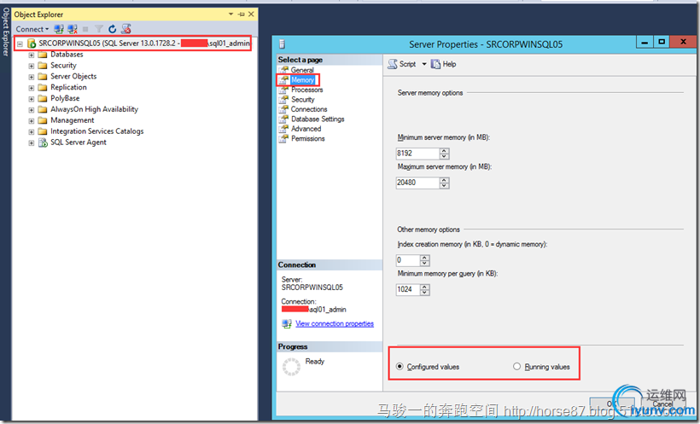Open the General page label
This screenshot has width=700, height=424.
point(302,70)
